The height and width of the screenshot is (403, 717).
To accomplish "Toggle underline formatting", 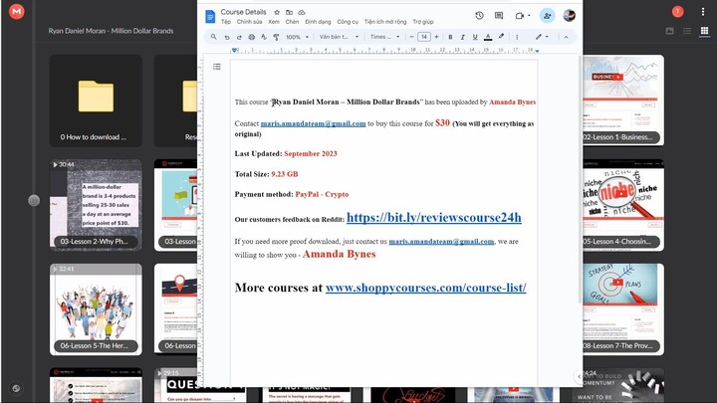I will tap(475, 37).
